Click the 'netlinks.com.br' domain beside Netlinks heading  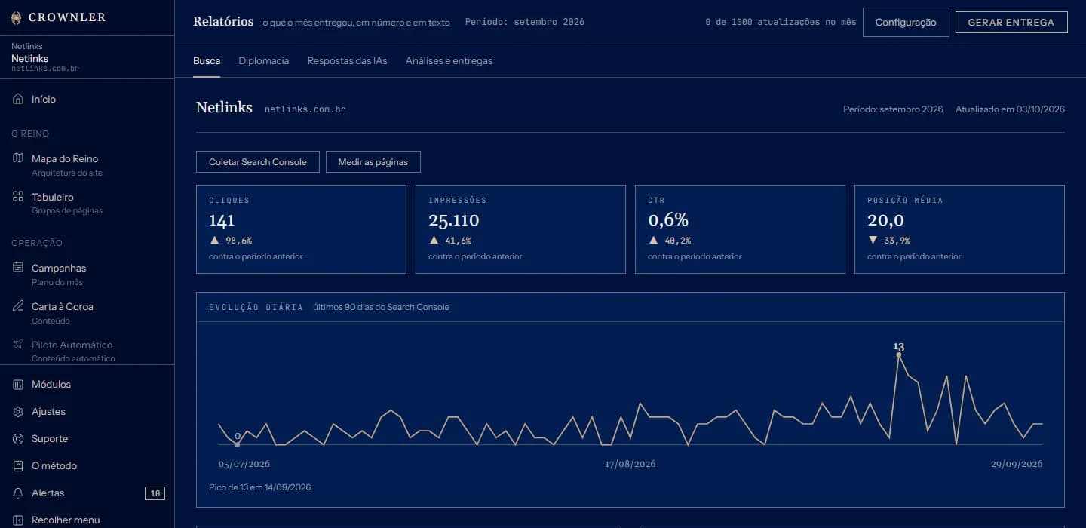coord(305,109)
